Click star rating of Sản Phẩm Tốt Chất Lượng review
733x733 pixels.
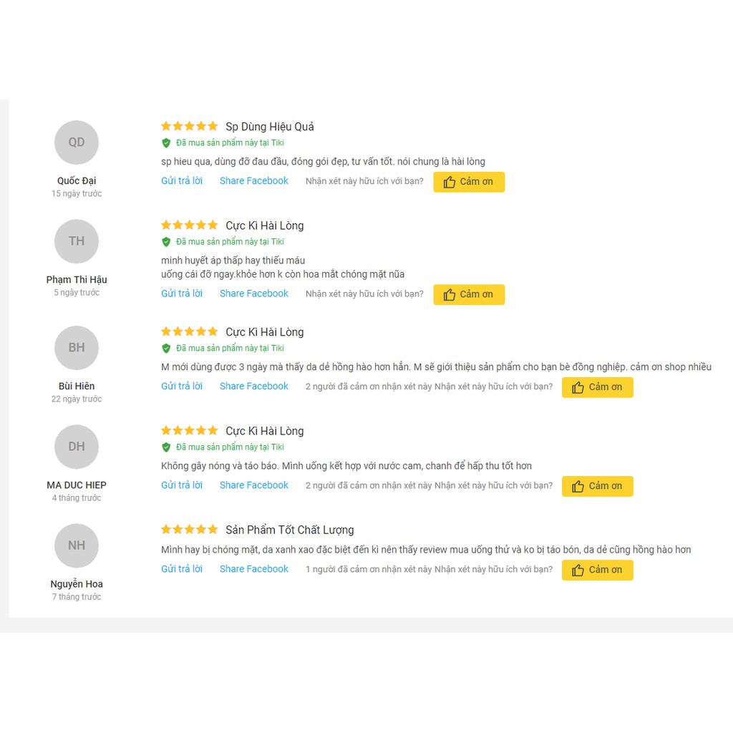(x=189, y=530)
